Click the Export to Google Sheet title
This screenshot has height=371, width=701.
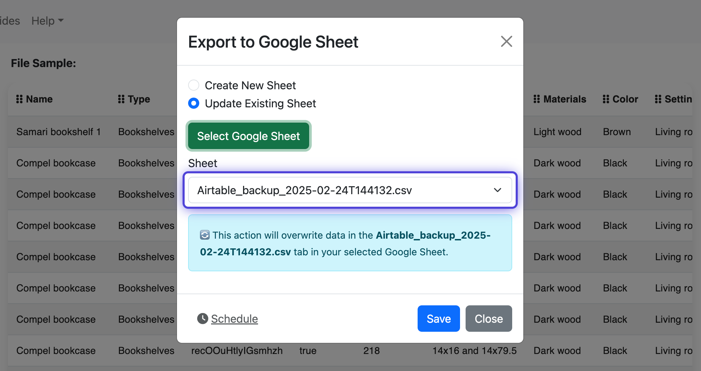pos(273,42)
